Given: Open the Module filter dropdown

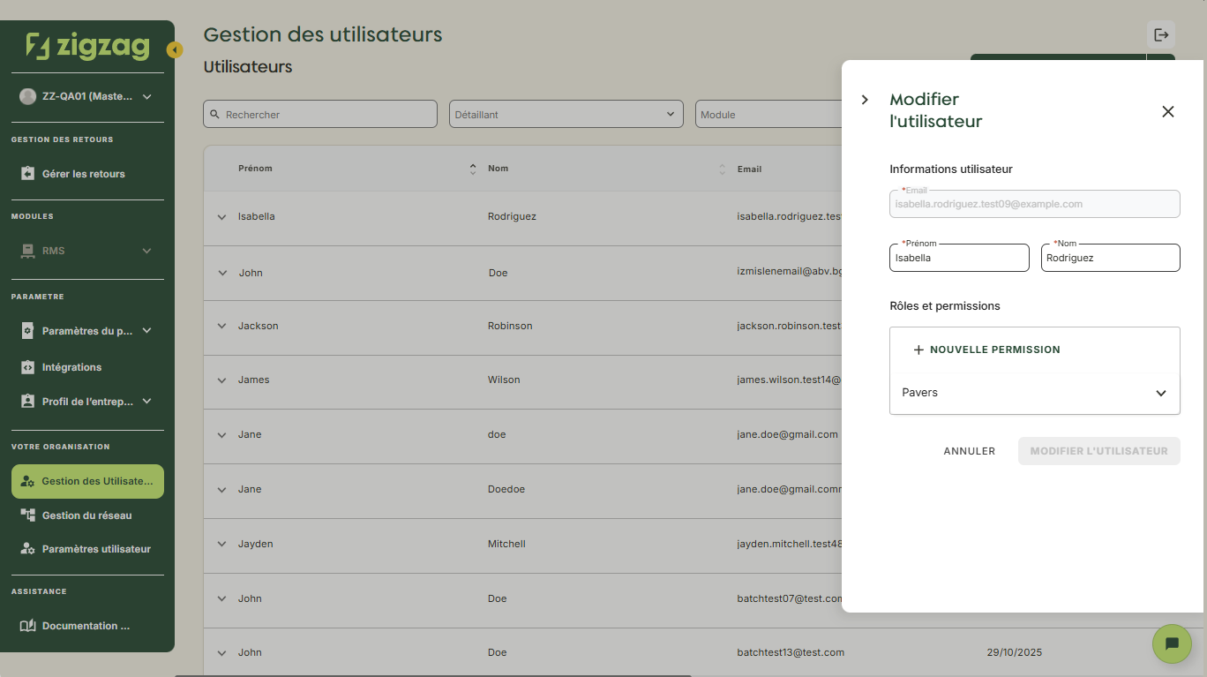Looking at the screenshot, I should click(768, 114).
